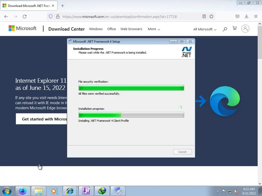Open Firefox from the taskbar
The image size is (262, 196).
pyautogui.click(x=23, y=191)
